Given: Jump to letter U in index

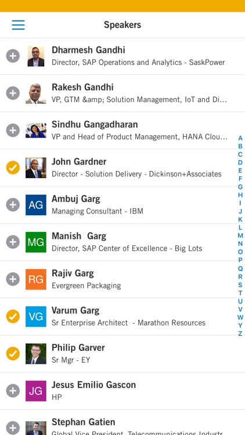Looking at the screenshot, I should [x=240, y=301].
